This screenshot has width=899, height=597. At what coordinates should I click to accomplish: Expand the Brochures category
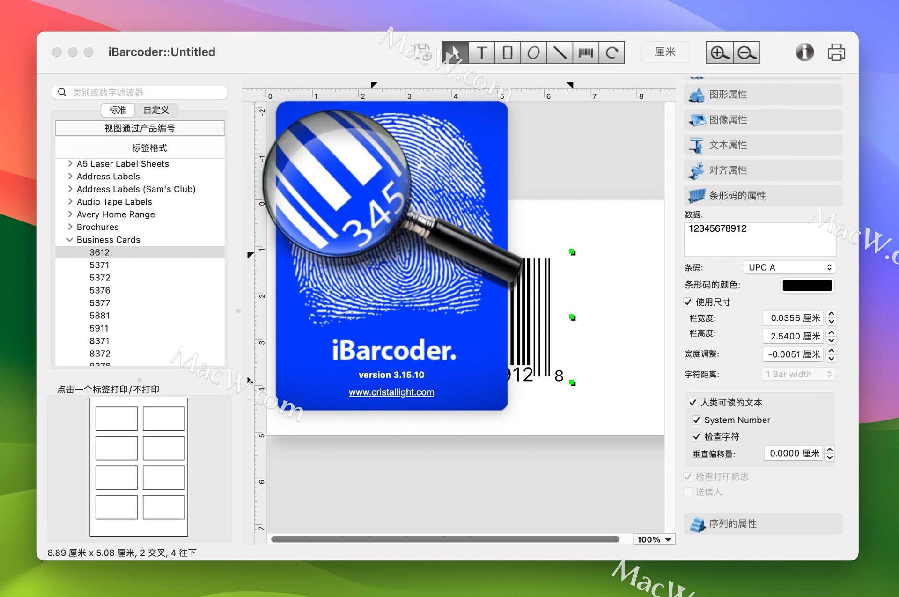[70, 227]
